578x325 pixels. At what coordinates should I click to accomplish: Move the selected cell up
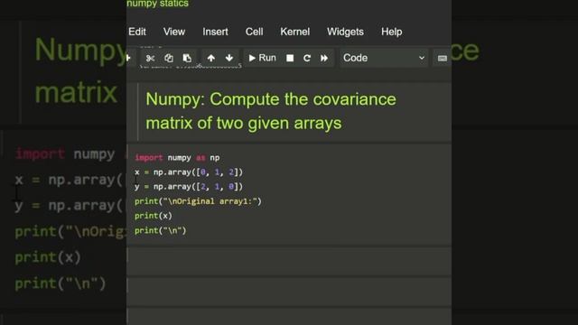click(210, 58)
